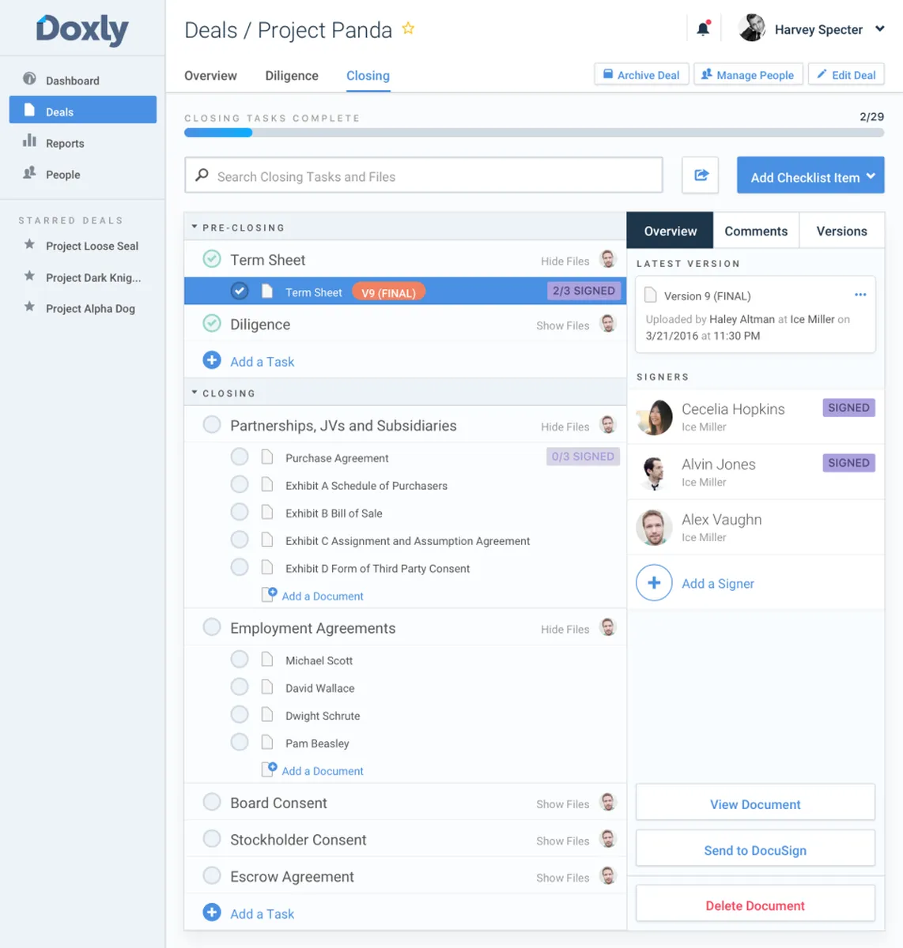Viewport: 903px width, 948px height.
Task: Click the Doxly logo
Action: coord(82,30)
